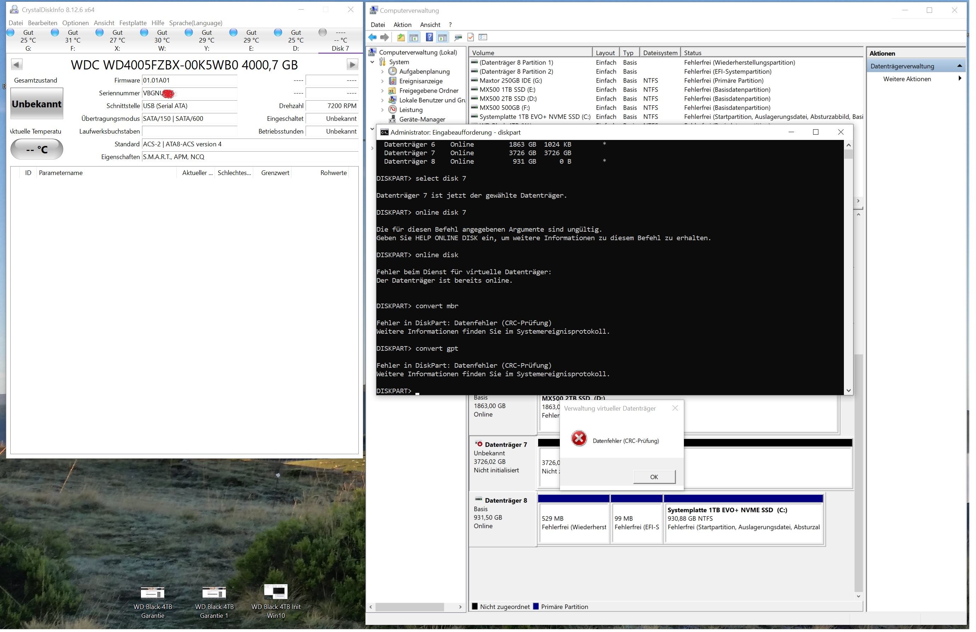Expand Lokale Benutzer und Gruppen node
Image resolution: width=976 pixels, height=632 pixels.
point(382,100)
